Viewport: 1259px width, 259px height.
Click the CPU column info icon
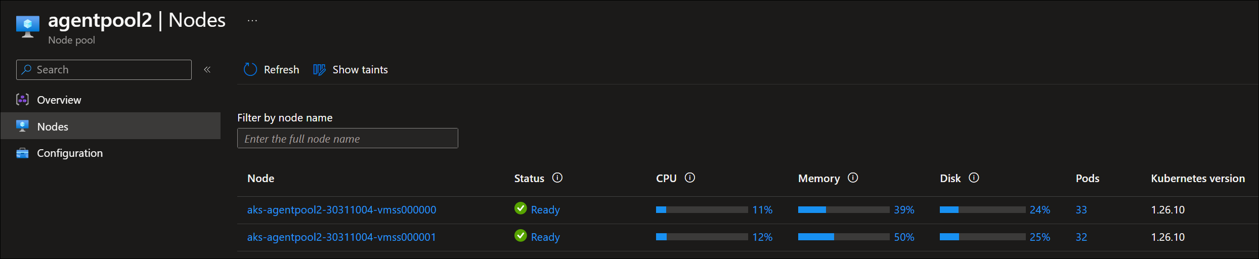690,178
